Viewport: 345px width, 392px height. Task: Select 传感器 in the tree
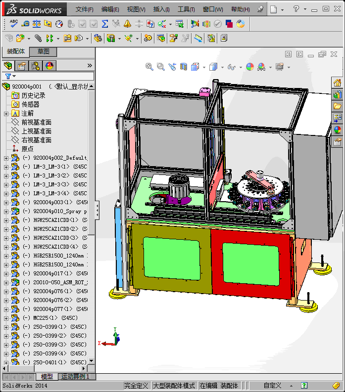[30, 104]
